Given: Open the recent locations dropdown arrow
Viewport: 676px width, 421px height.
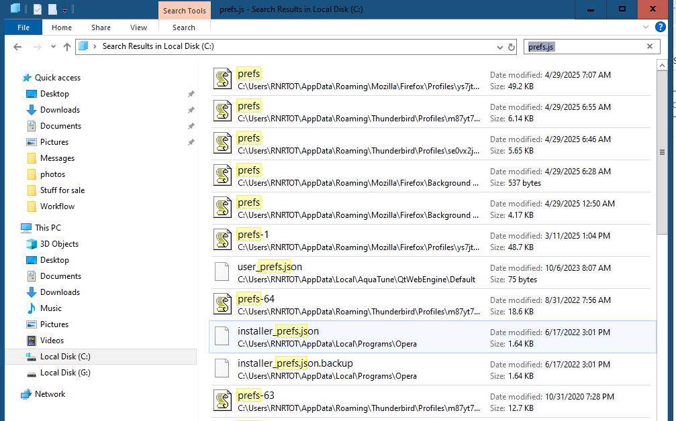Looking at the screenshot, I should (53, 46).
